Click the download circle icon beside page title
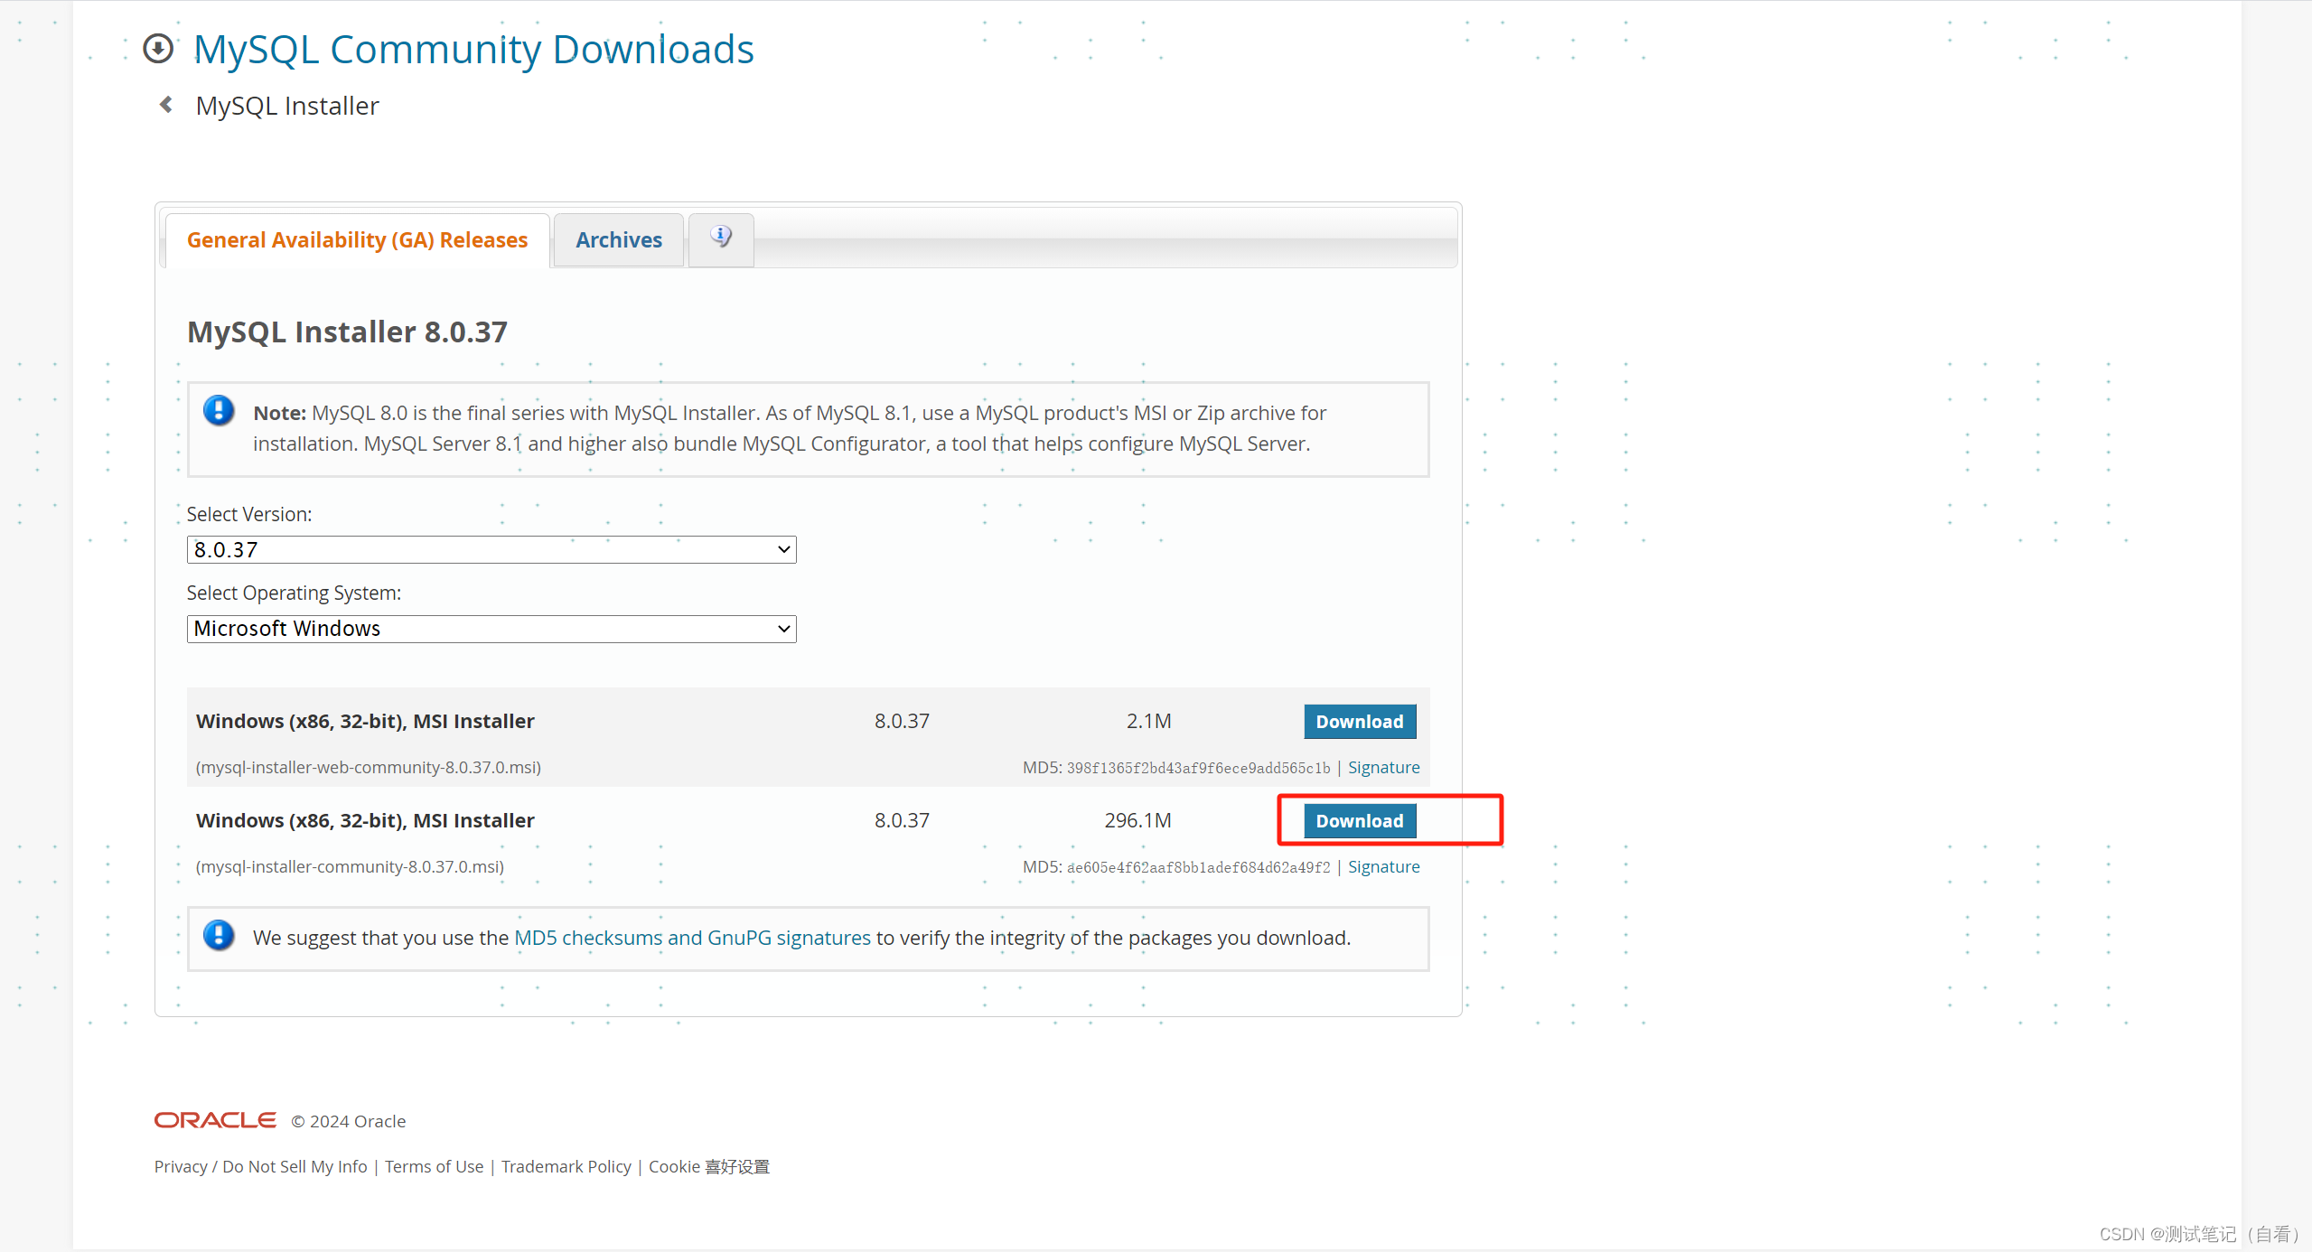Screen dimensions: 2312x1252 158,49
